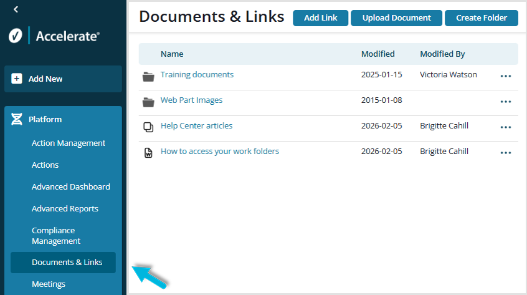Open options menu for Help Center articles

[505, 127]
